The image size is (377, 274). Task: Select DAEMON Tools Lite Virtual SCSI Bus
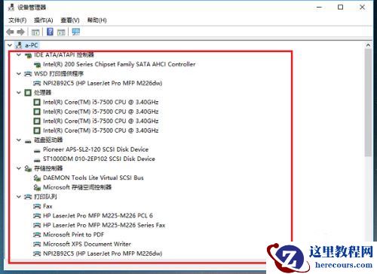[93, 178]
